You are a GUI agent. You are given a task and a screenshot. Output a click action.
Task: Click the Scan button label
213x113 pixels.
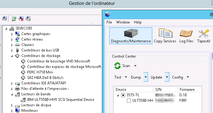tap(126, 66)
